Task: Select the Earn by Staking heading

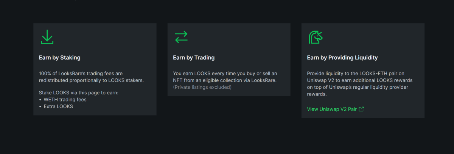Action: (59, 58)
